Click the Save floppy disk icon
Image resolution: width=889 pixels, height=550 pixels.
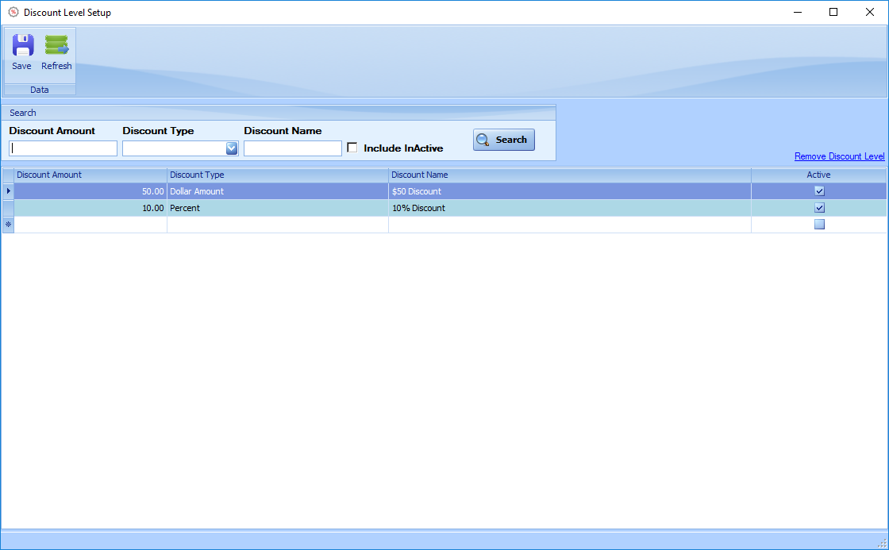(x=22, y=45)
